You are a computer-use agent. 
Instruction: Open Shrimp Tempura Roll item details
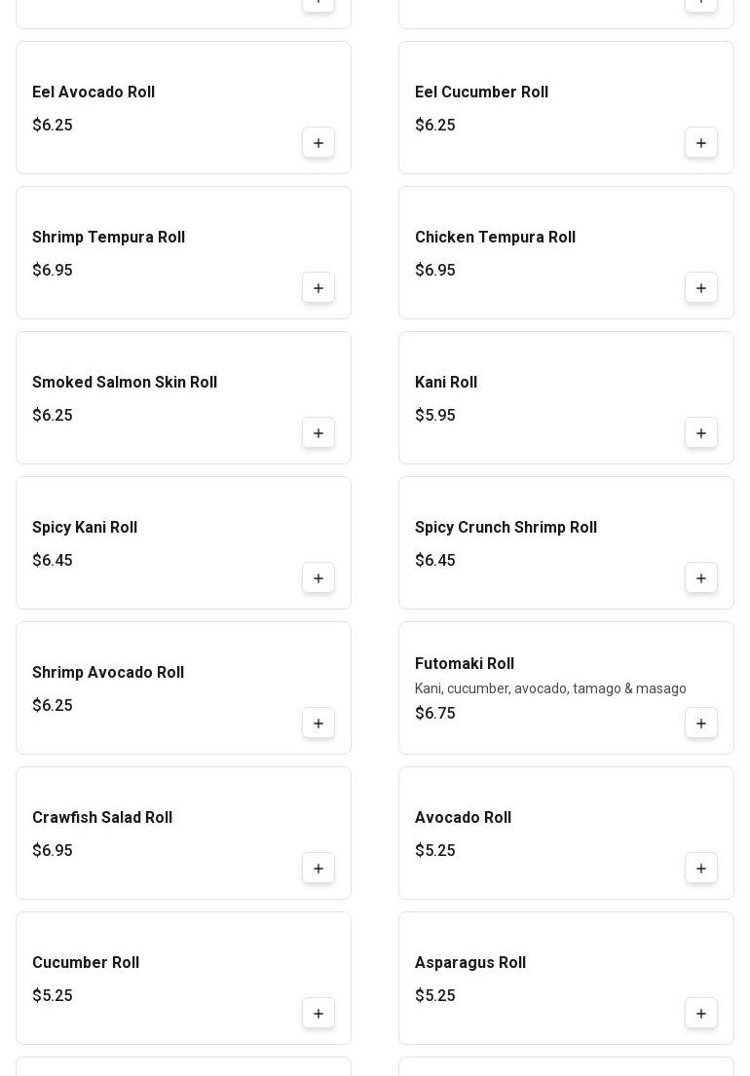click(x=108, y=238)
